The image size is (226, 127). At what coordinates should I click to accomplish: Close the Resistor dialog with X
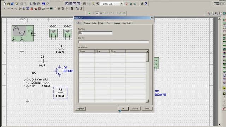click(x=152, y=18)
